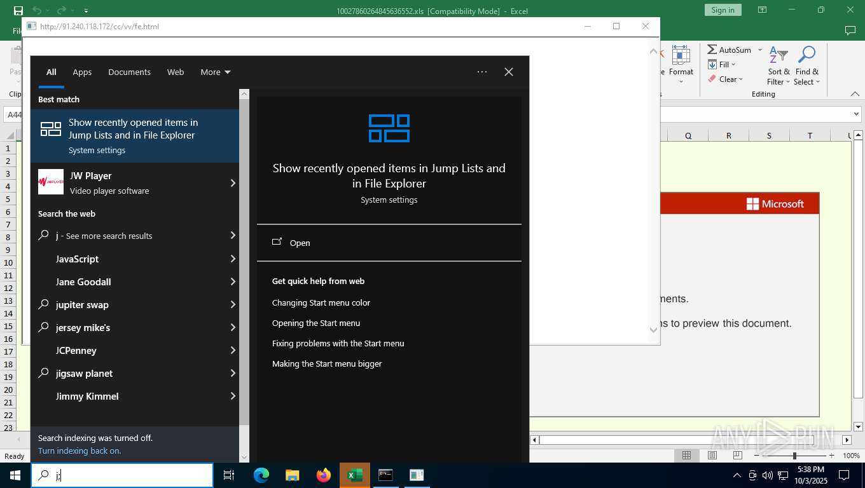Click the volume tray icon
The image size is (865, 488).
[x=768, y=475]
